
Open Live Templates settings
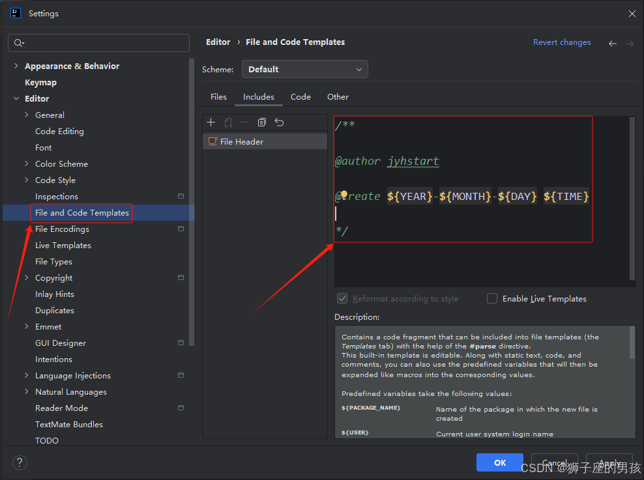[63, 246]
